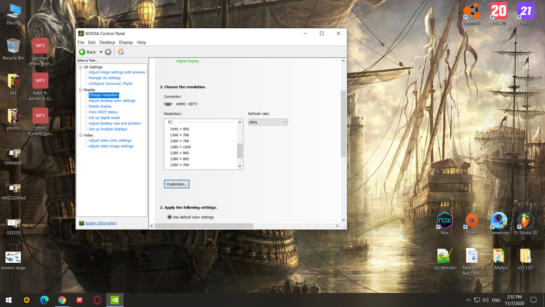545x307 pixels.
Task: Open Configure Surround, PhysX
Action: pyautogui.click(x=111, y=84)
